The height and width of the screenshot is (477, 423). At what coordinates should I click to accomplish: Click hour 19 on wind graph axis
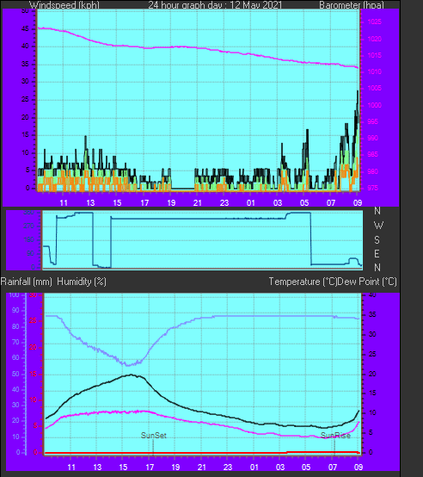171,203
